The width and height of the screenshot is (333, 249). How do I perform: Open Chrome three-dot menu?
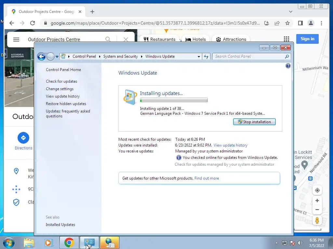coord(321,23)
